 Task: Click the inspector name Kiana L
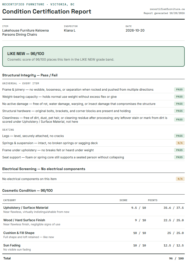point(70,31)
